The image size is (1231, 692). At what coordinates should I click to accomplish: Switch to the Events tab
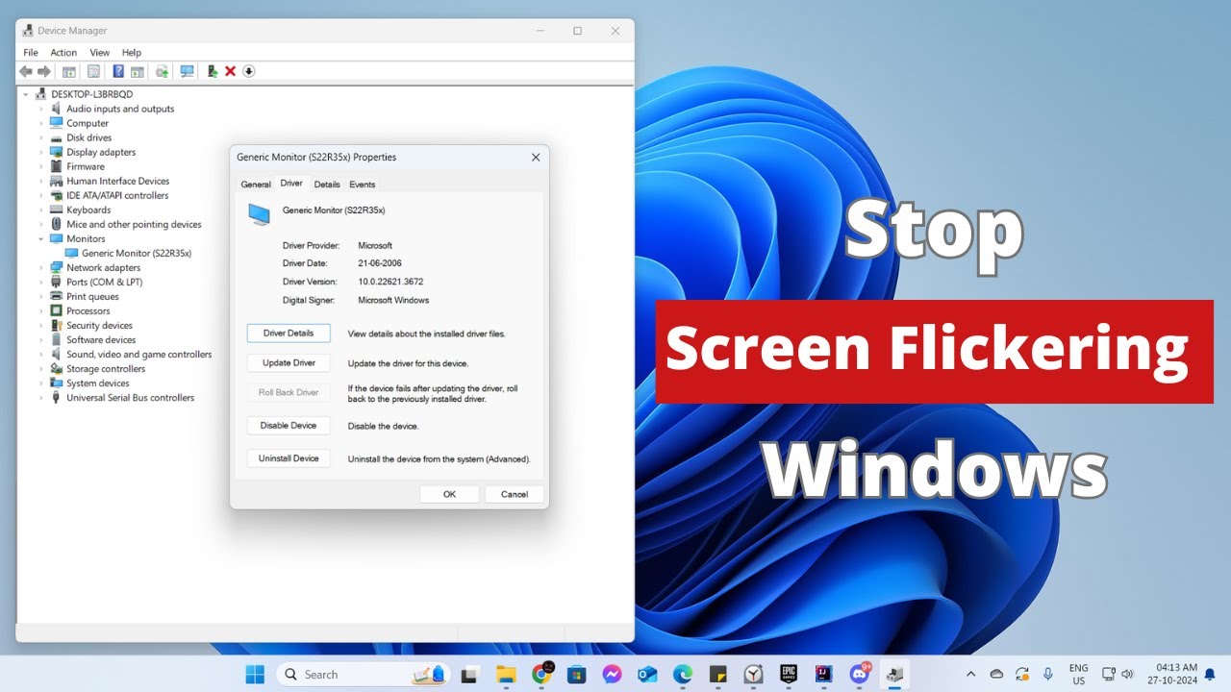[x=363, y=185]
